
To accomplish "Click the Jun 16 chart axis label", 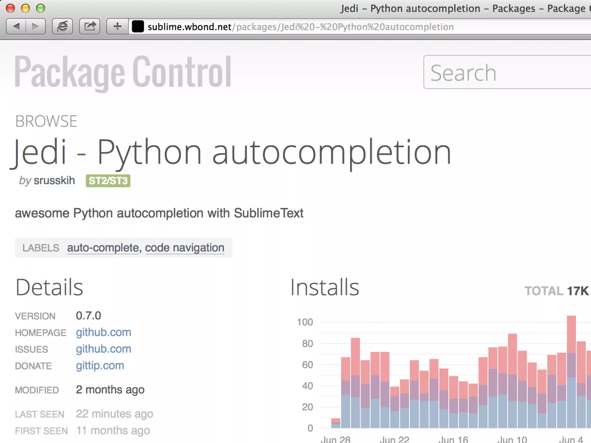I will click(x=453, y=439).
